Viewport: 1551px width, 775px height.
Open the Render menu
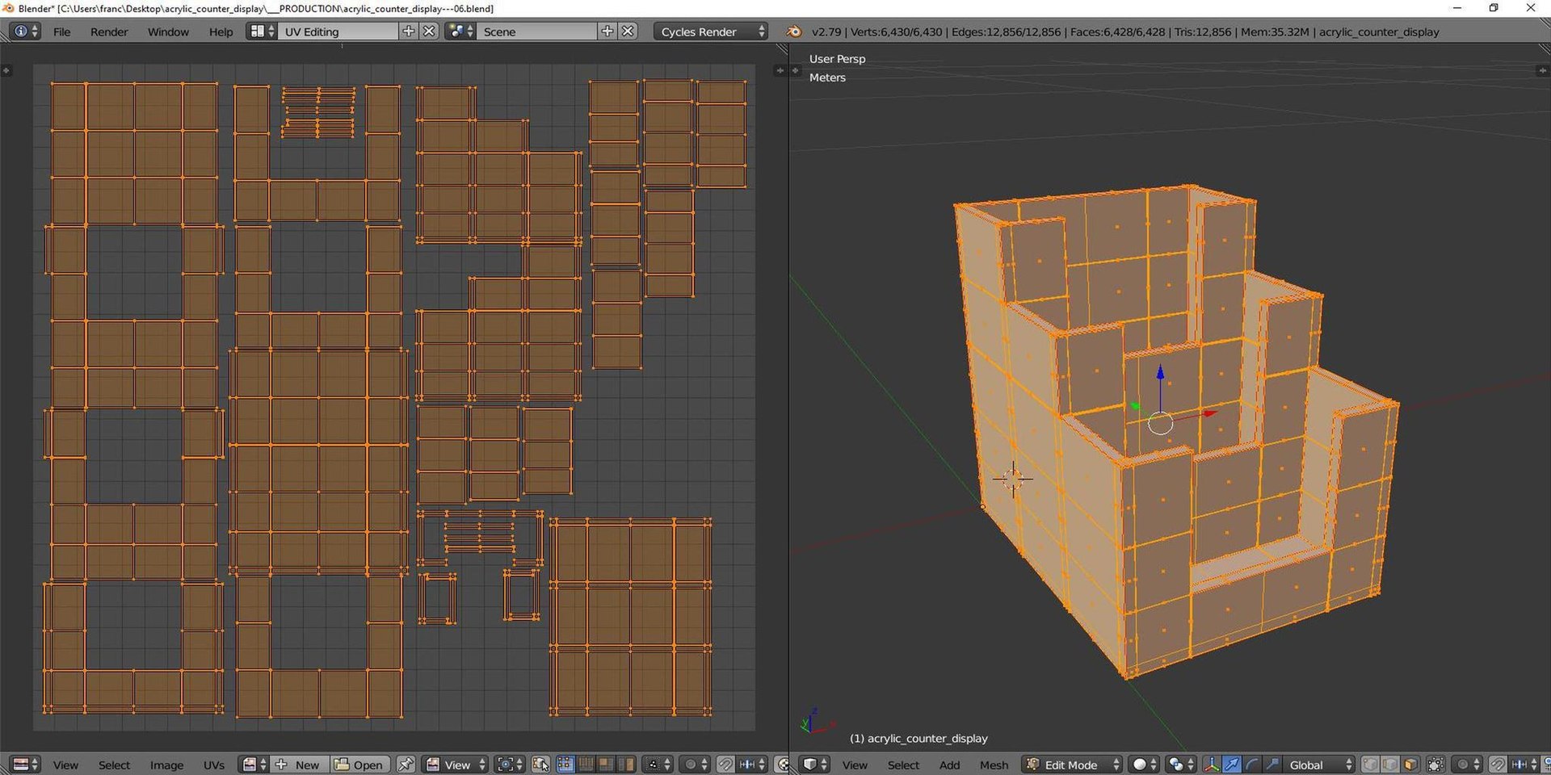tap(109, 31)
